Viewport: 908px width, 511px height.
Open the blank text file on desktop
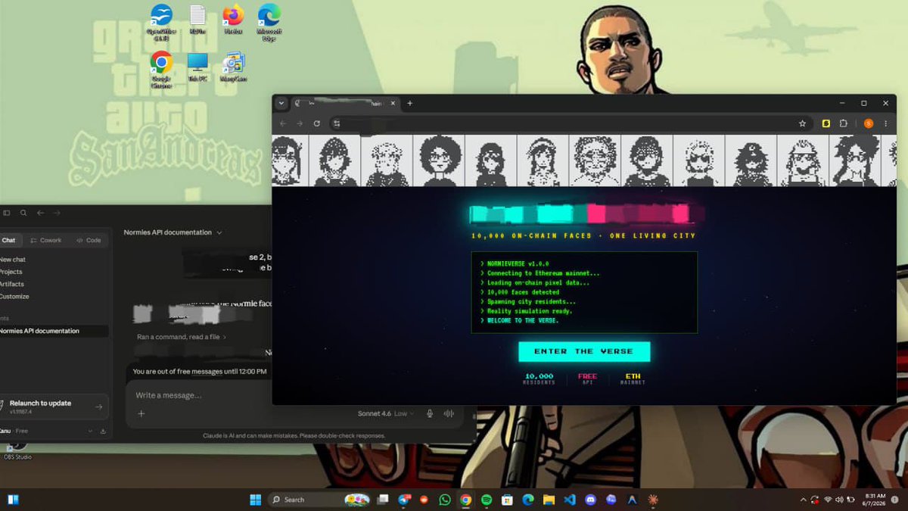click(x=197, y=20)
